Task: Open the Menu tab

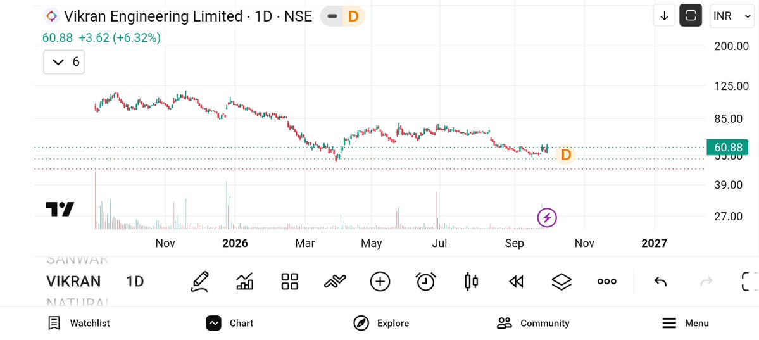Action: tap(685, 323)
